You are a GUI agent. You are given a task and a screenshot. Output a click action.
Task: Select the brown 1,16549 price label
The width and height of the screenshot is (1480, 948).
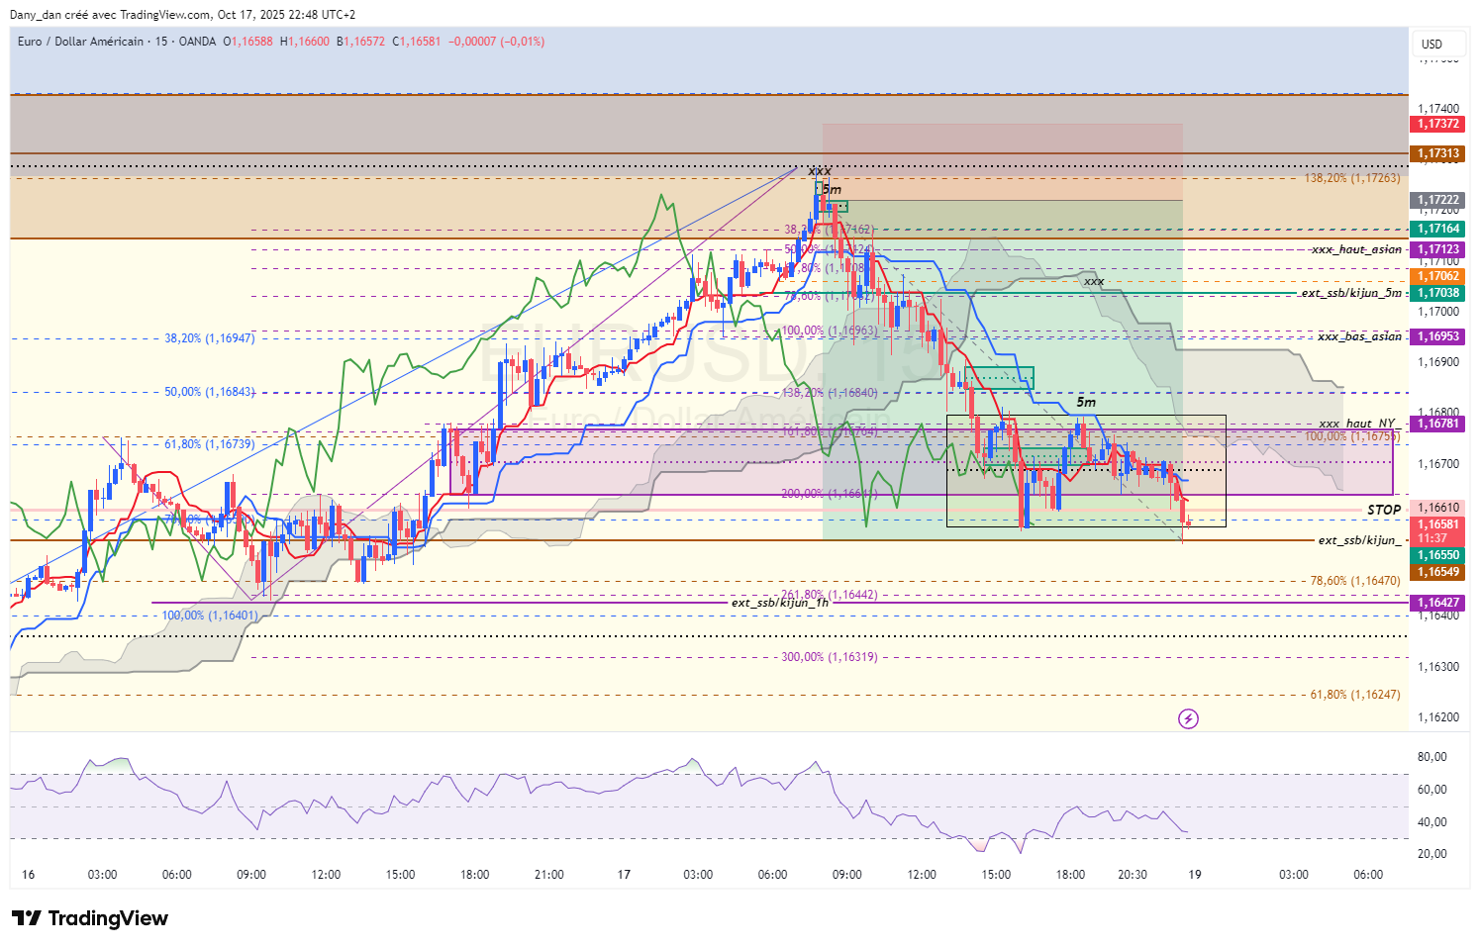coord(1437,572)
